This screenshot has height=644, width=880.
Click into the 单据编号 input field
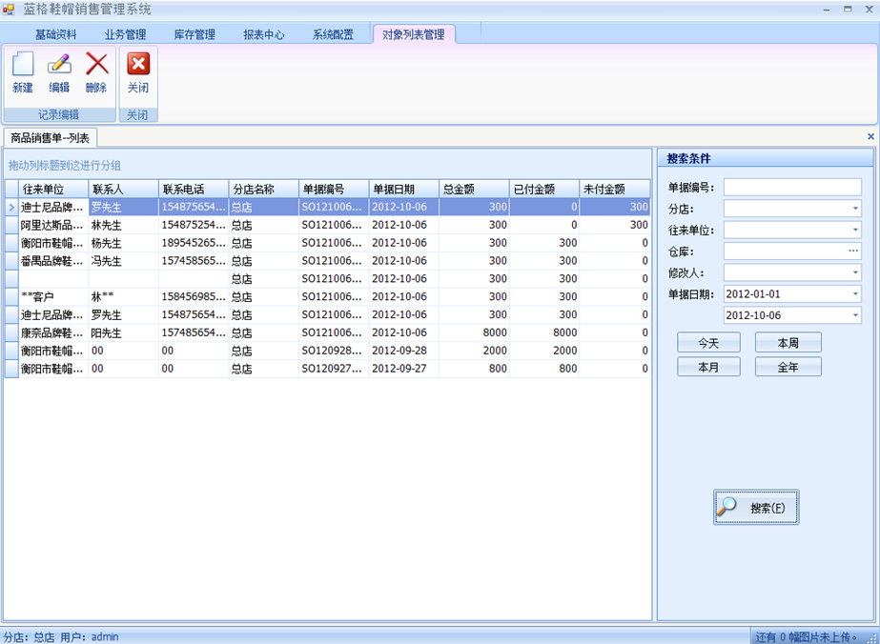(791, 187)
